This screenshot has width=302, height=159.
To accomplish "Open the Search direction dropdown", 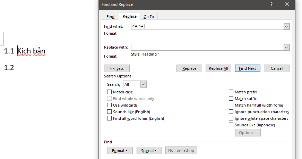I will click(x=143, y=84).
